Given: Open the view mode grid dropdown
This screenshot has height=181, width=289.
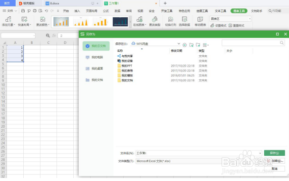Looking at the screenshot, I should (205, 45).
